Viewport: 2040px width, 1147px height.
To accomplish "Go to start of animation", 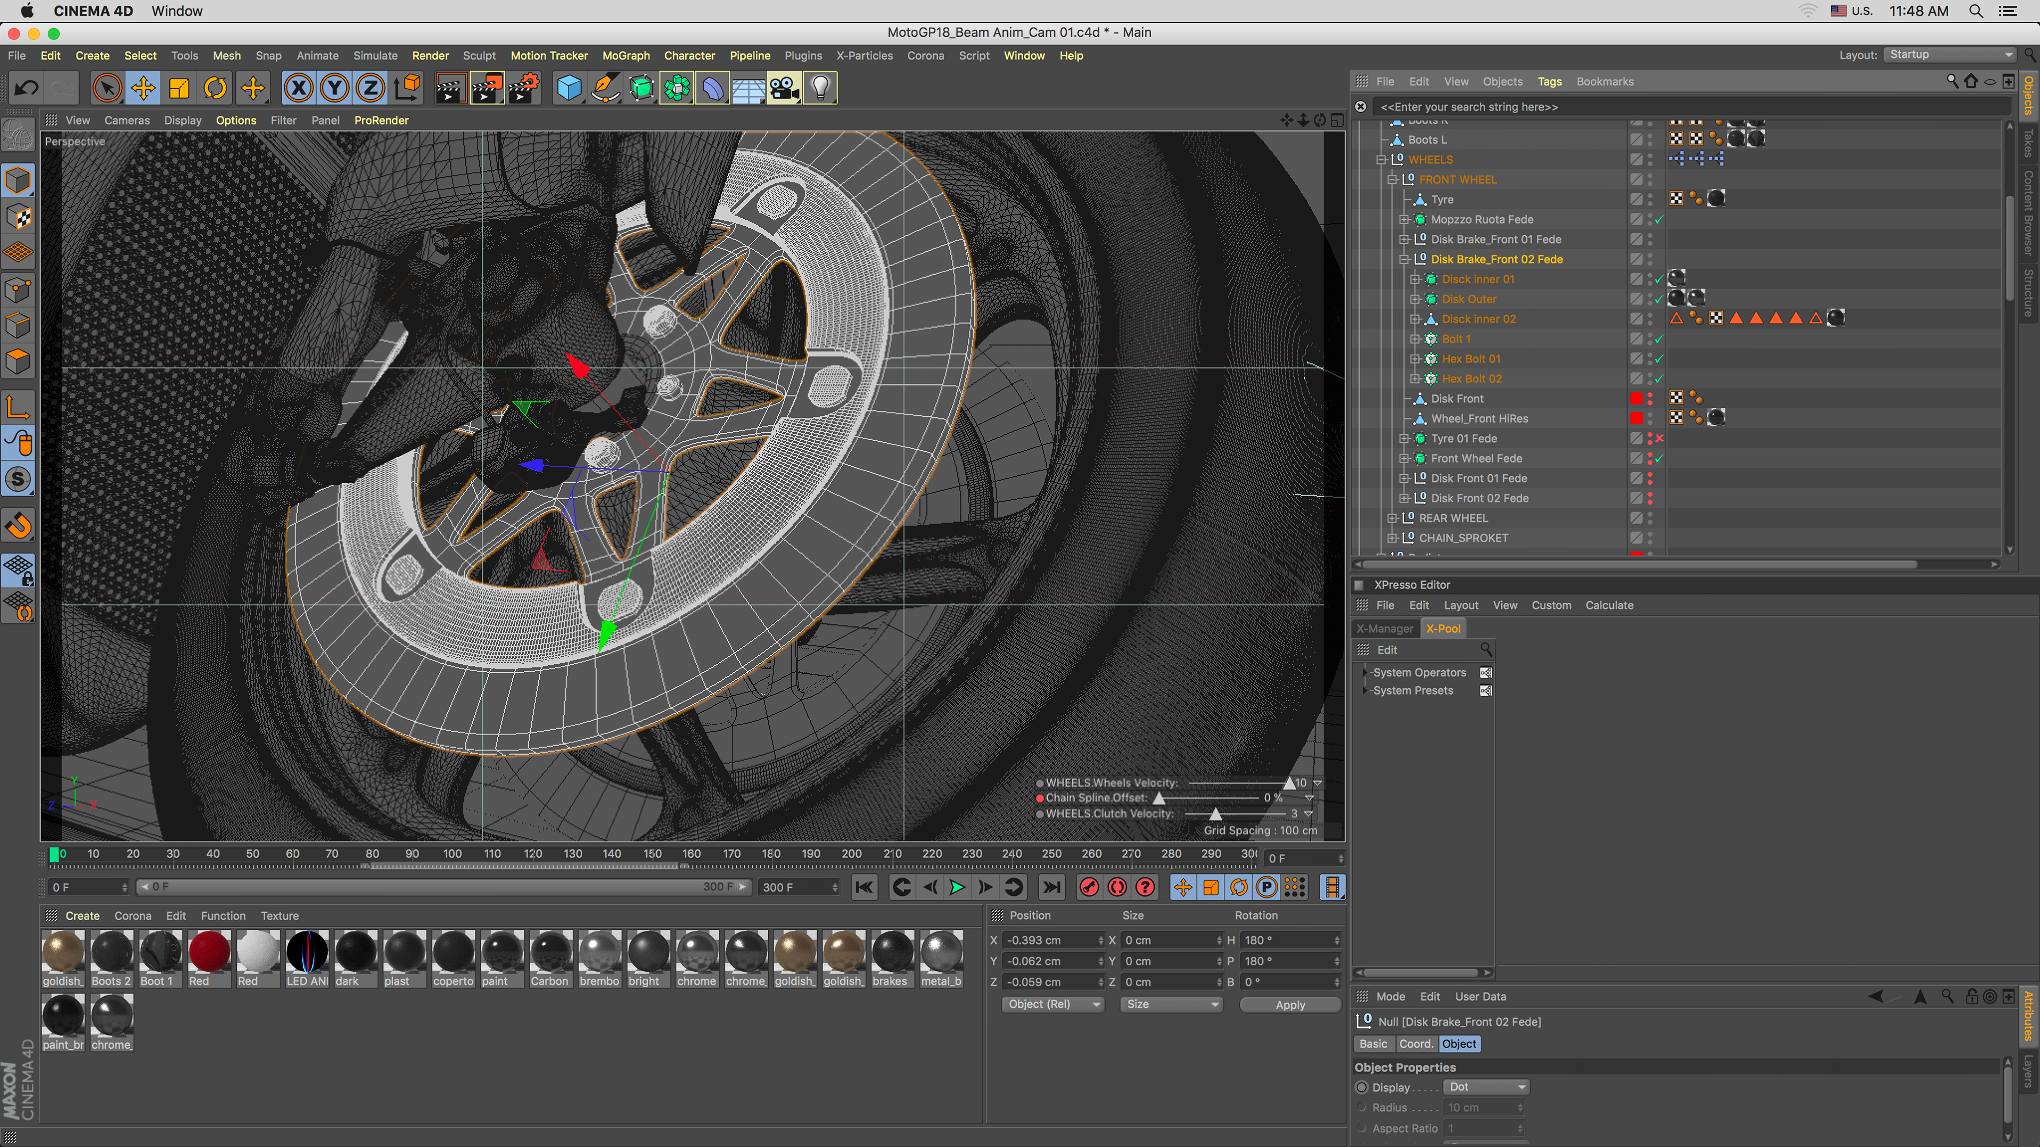I will [864, 887].
